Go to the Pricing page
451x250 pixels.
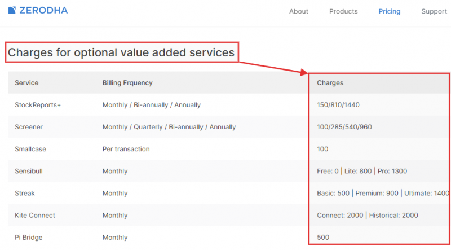tap(390, 11)
